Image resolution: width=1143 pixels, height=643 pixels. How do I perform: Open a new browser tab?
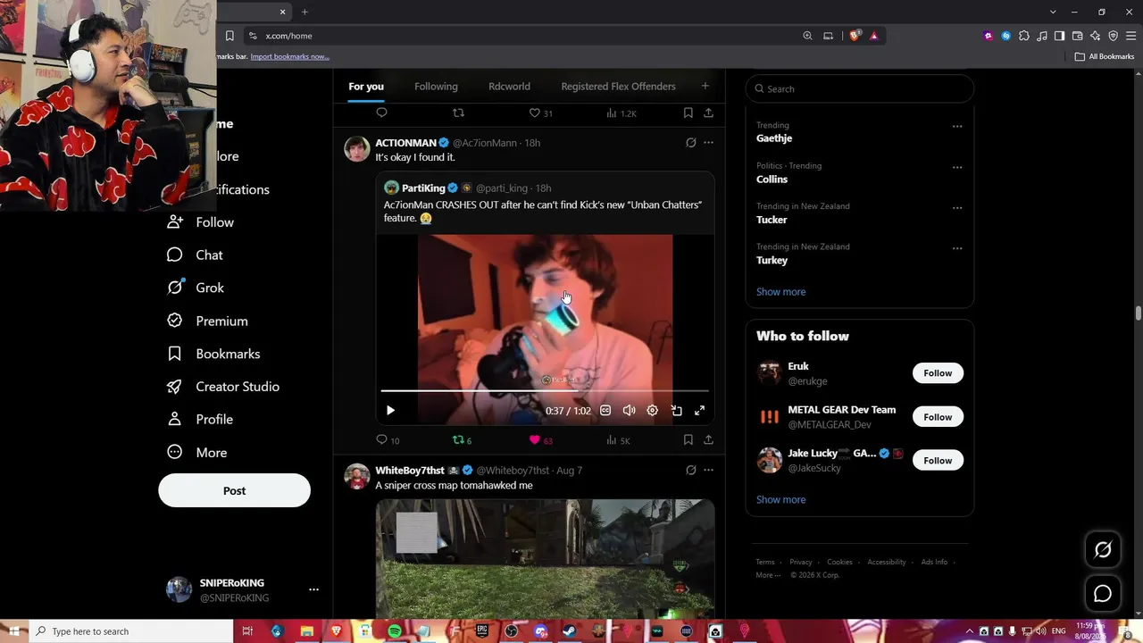point(305,12)
